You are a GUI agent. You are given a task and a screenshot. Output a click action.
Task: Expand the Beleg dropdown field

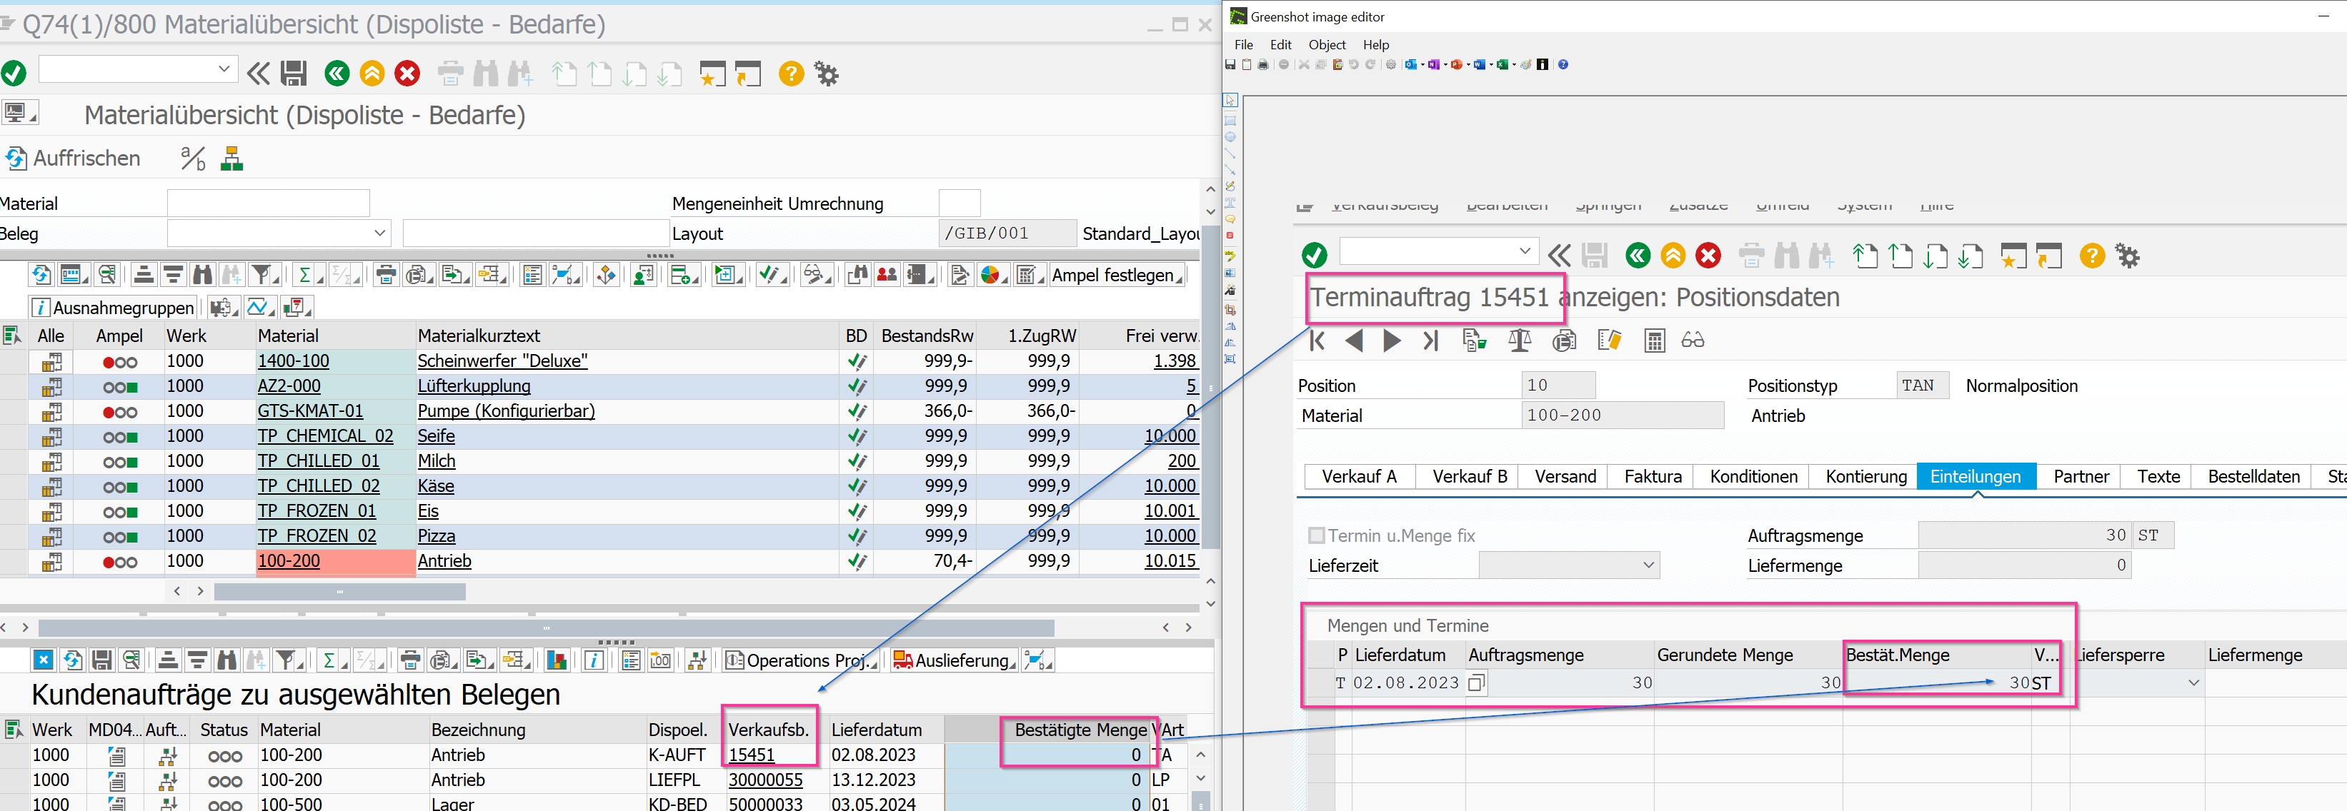(380, 233)
